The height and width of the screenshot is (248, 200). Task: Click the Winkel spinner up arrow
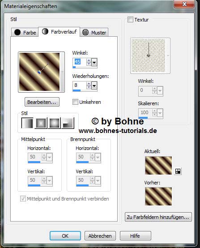pos(89,60)
